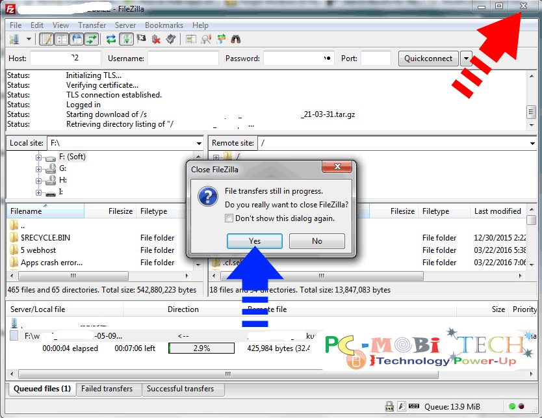Expand the F: (Soft) drive tree node

[x=38, y=156]
